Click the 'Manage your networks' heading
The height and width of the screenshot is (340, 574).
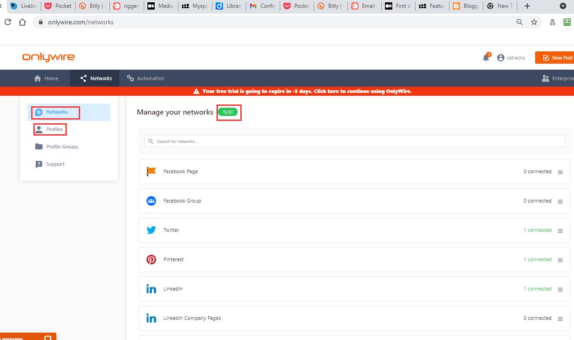[x=175, y=112]
